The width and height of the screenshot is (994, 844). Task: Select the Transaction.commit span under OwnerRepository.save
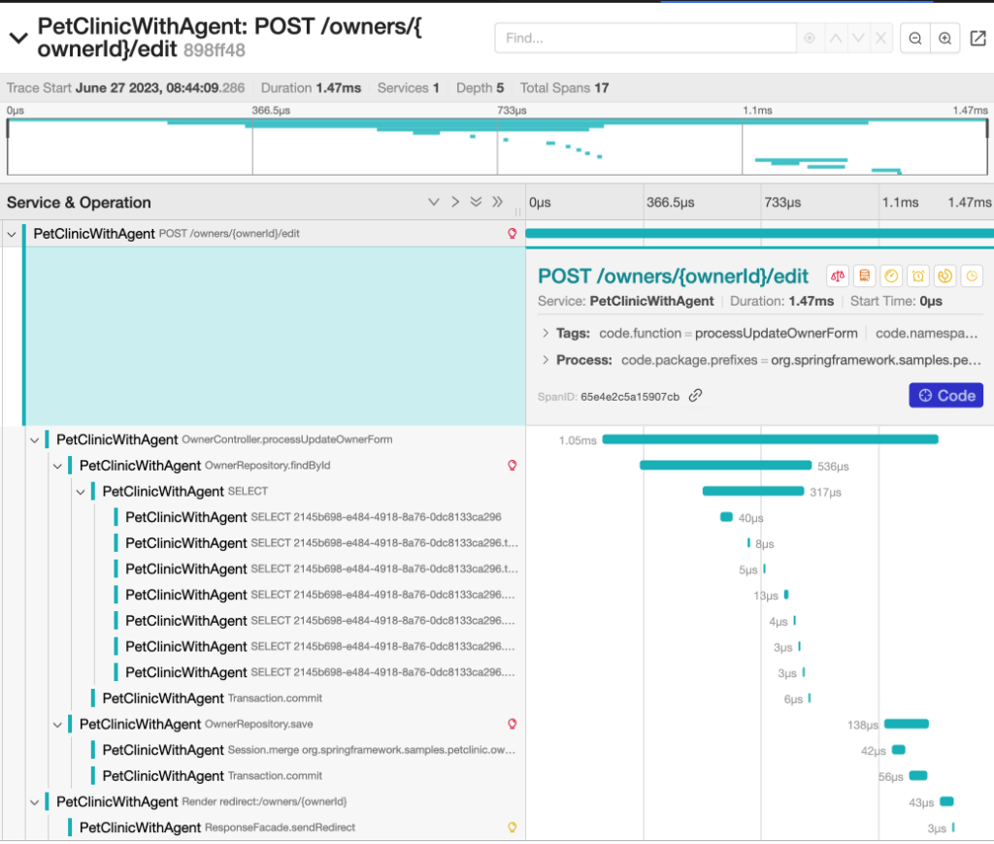pos(308,775)
